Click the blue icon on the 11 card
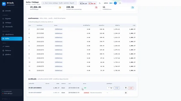Image resolution: width=181 pixels, height=101 pixels. 133,8
